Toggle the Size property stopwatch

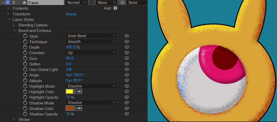click(25, 58)
